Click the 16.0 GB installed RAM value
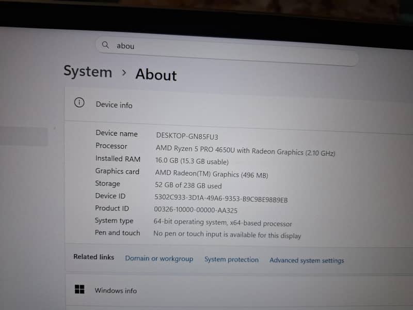The height and width of the screenshot is (310, 413). click(x=192, y=161)
